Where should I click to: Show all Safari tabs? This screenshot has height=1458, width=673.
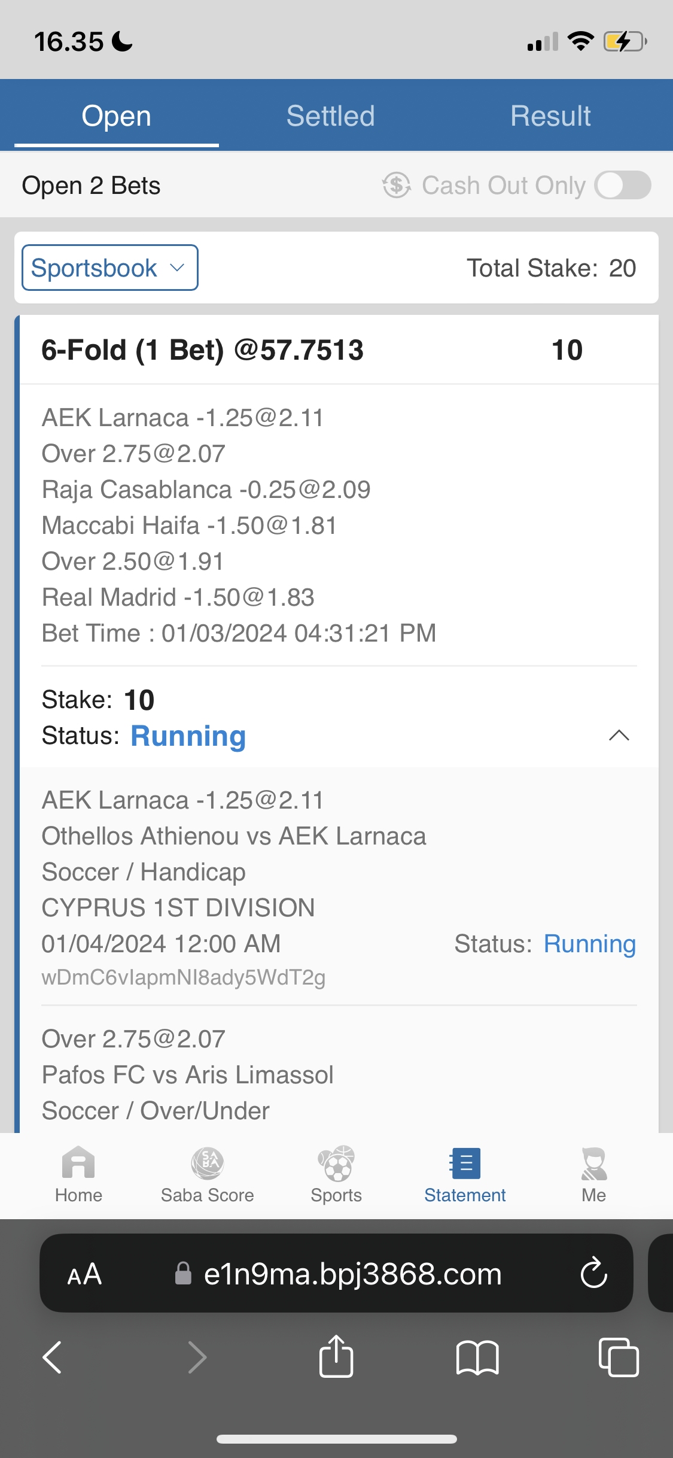[618, 1357]
